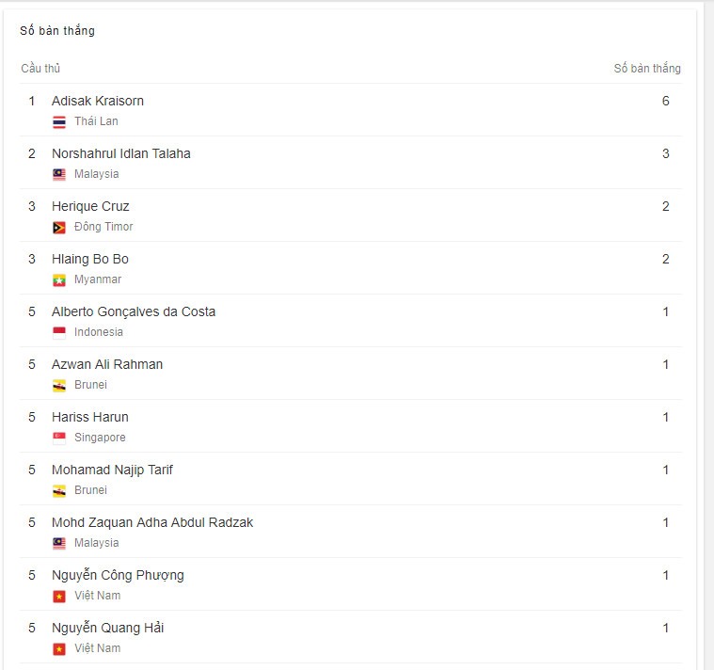Viewport: 714px width, 670px height.
Task: Click Thái Lan team name
Action: coord(96,121)
